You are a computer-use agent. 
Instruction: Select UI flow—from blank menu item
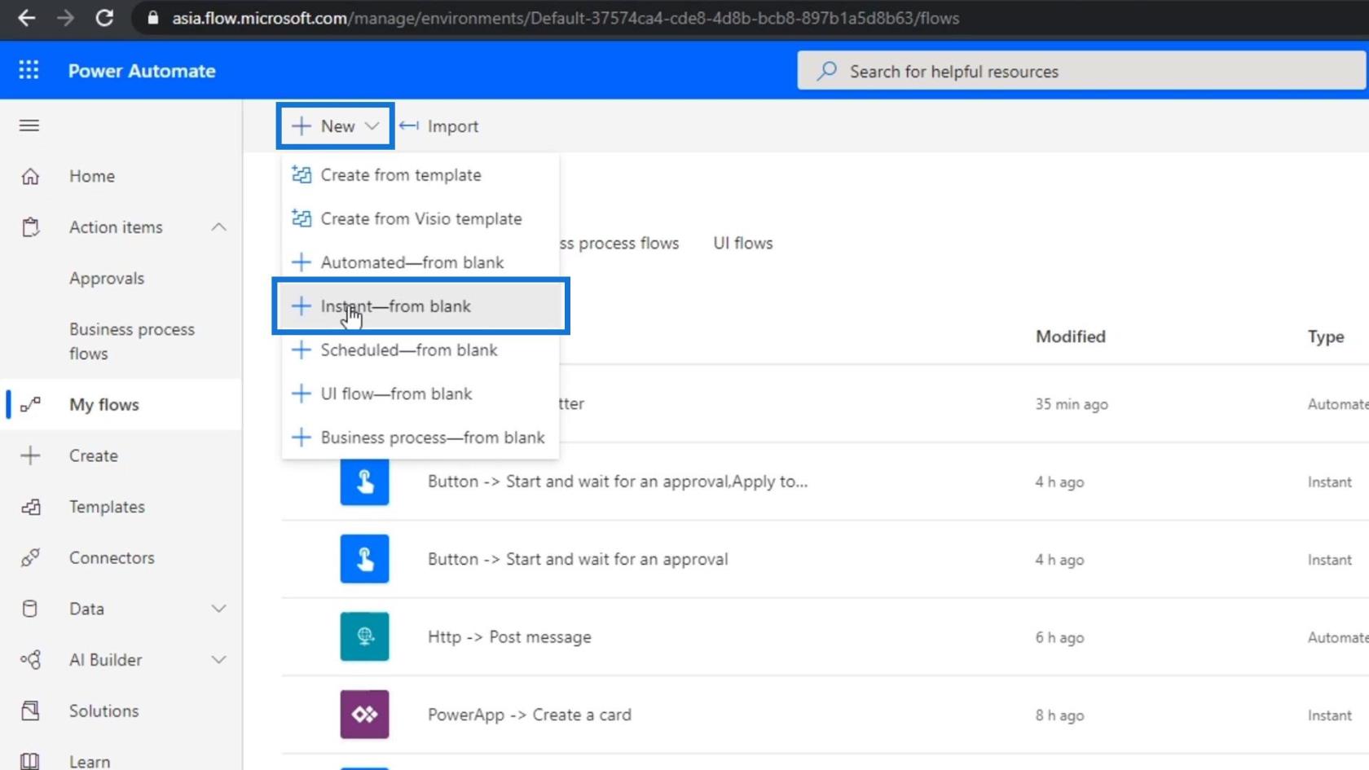[420, 394]
